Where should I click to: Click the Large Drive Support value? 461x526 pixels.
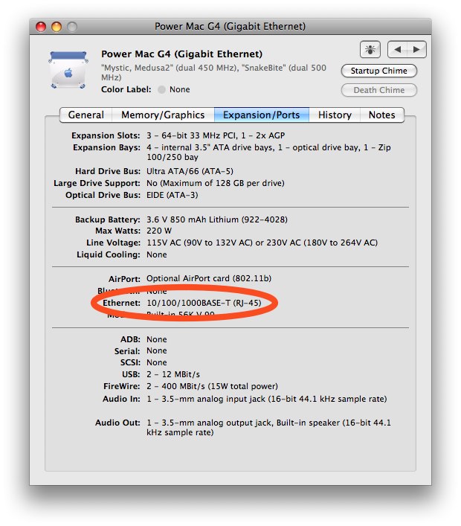coord(215,183)
